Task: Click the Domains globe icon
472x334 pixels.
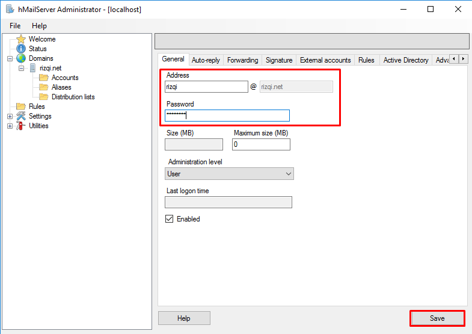Action: click(21, 58)
